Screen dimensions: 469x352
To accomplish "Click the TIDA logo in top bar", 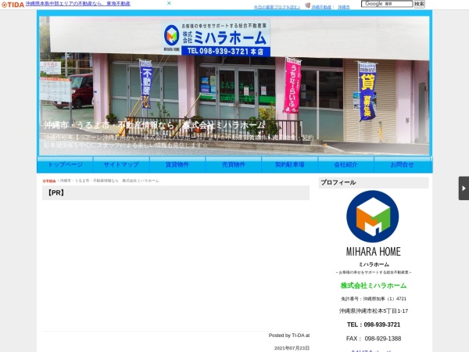I will pyautogui.click(x=13, y=5).
